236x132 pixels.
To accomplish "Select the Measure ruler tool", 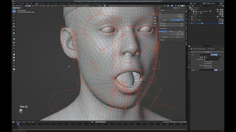I will [14, 33].
